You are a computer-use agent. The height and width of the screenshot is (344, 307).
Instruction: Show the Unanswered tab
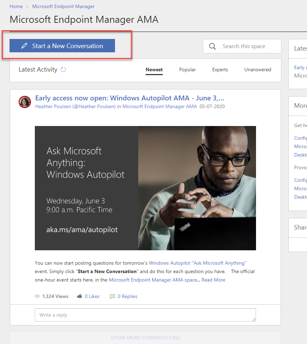tap(257, 70)
